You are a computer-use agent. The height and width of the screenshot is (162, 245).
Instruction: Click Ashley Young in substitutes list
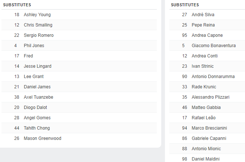37,15
